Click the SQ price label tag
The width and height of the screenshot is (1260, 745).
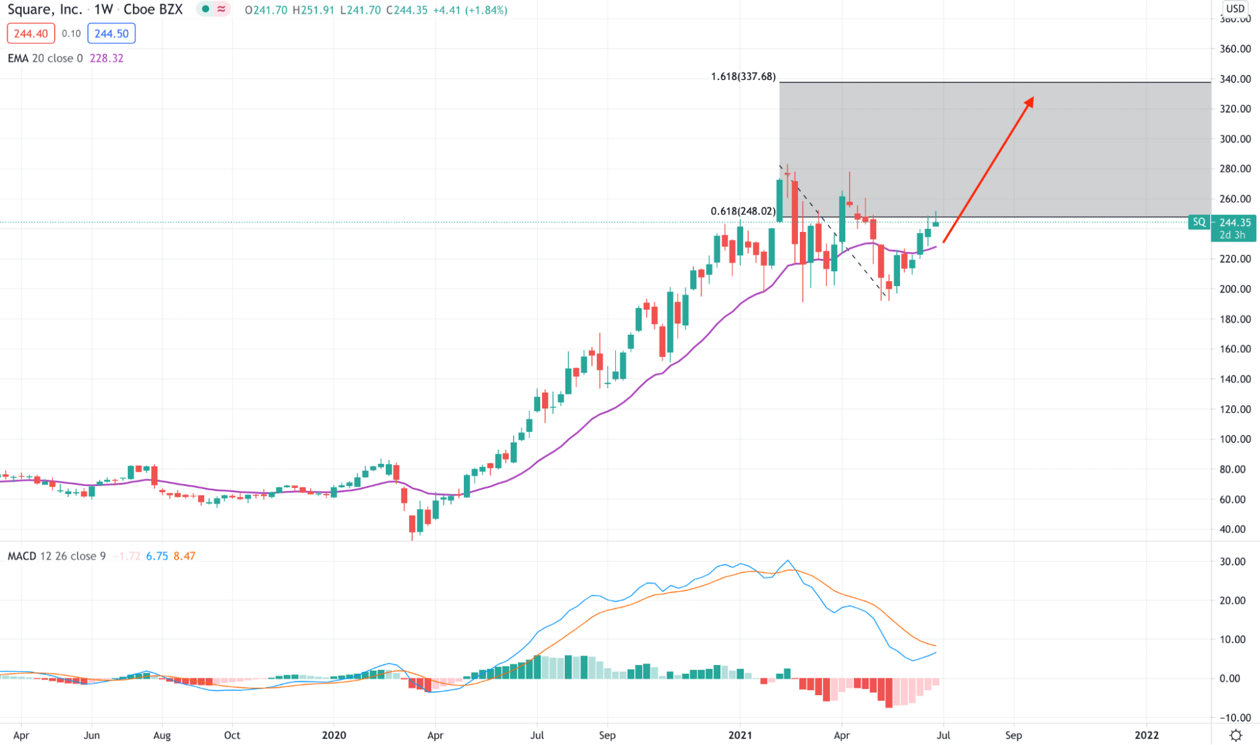(1199, 222)
